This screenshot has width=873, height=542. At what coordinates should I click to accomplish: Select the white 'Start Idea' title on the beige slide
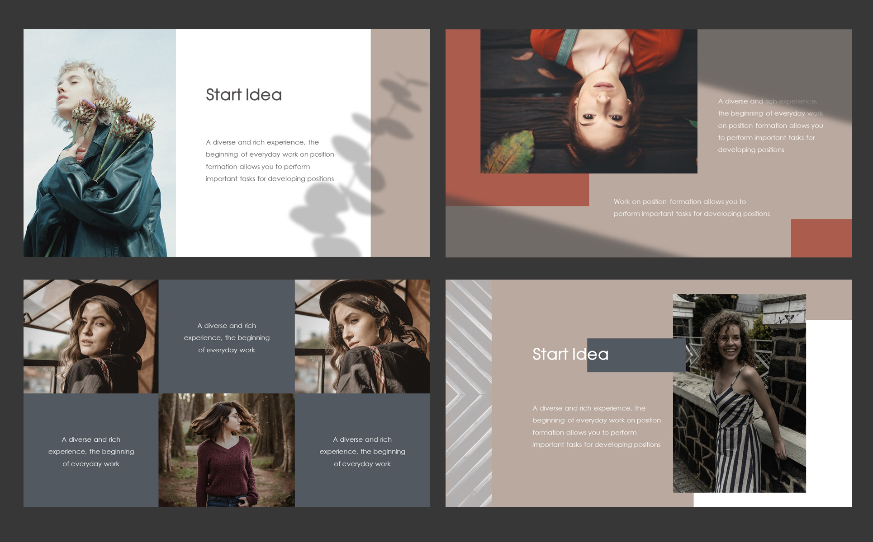click(x=570, y=354)
